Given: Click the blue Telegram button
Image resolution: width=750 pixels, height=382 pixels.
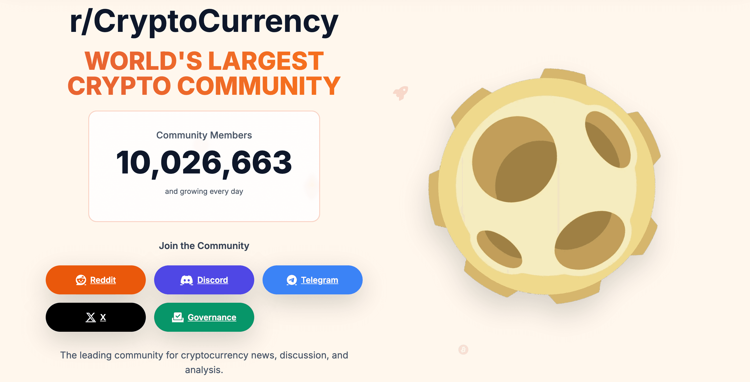Looking at the screenshot, I should [312, 280].
